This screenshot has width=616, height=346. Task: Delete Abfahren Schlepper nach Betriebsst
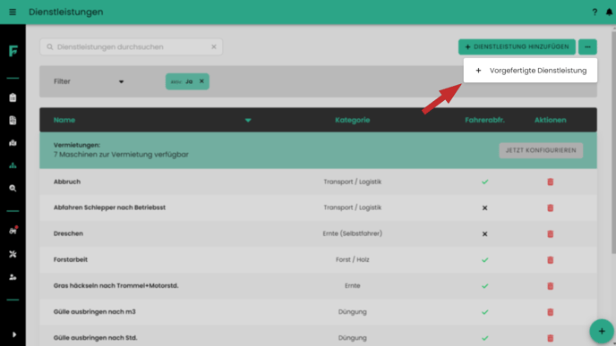(x=550, y=207)
